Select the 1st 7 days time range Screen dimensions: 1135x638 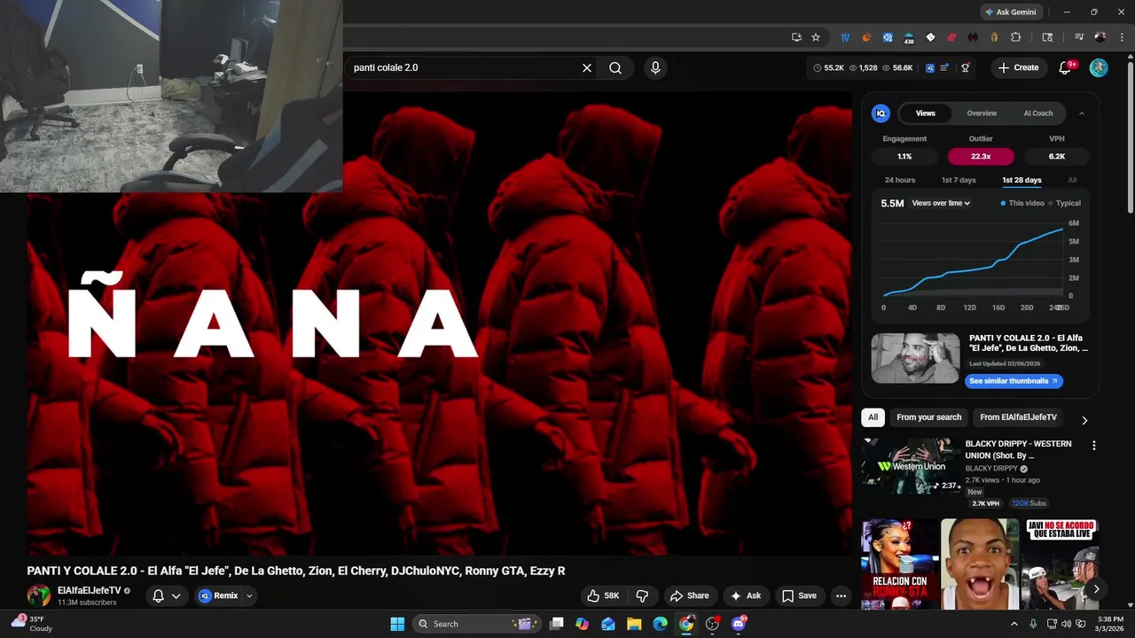coord(959,180)
